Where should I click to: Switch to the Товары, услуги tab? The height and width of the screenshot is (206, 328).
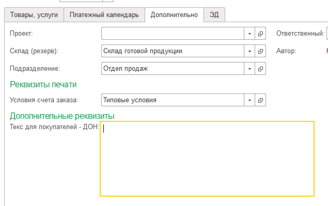coord(34,15)
